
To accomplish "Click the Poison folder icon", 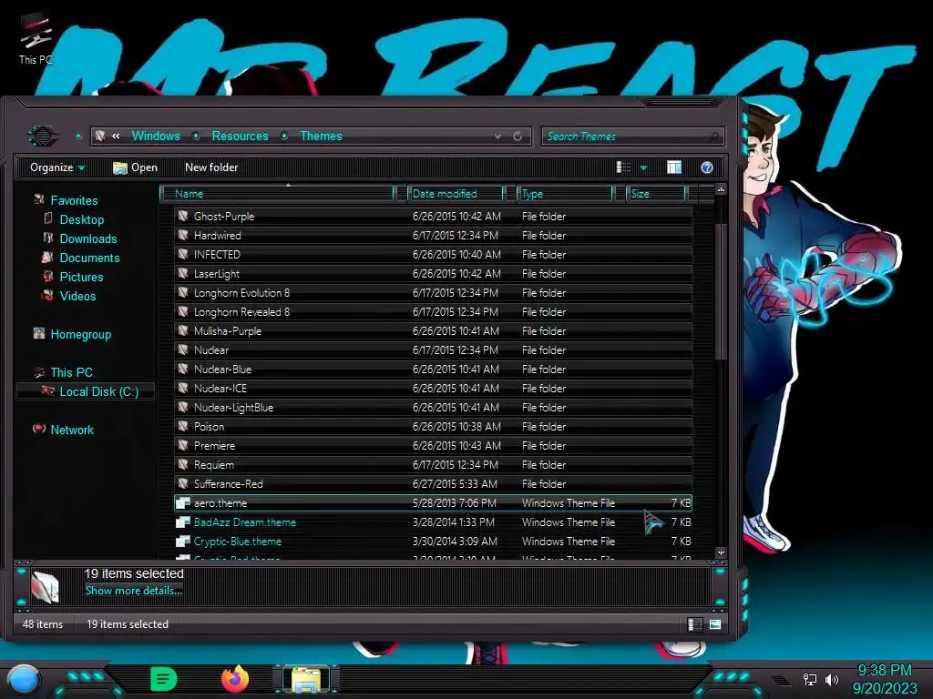I will point(183,426).
